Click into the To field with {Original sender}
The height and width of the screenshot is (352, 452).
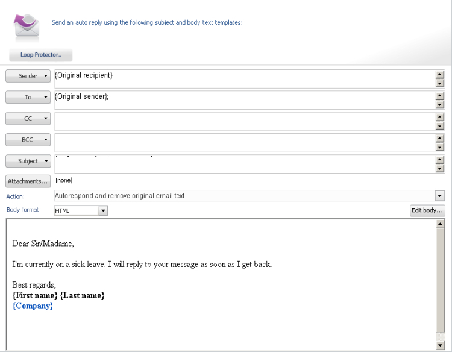click(245, 100)
